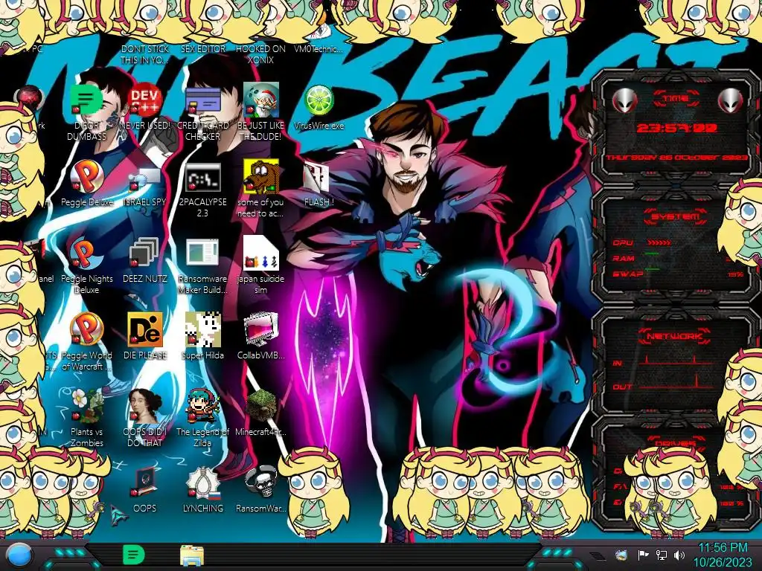
Task: Open File Explorer from the taskbar
Action: [192, 556]
